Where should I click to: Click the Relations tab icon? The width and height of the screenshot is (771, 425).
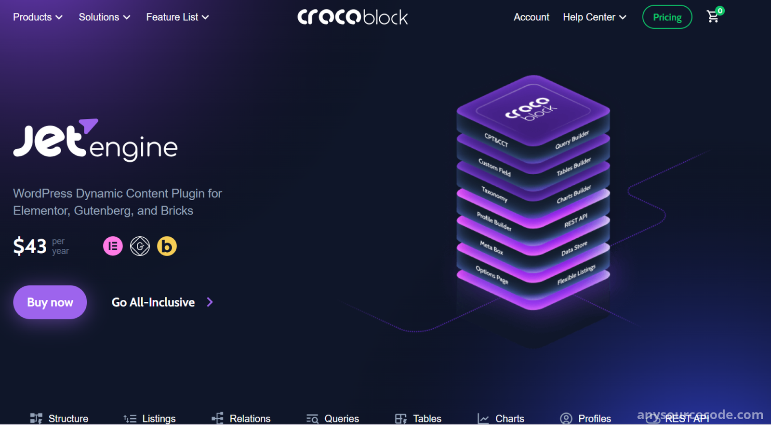pyautogui.click(x=217, y=418)
